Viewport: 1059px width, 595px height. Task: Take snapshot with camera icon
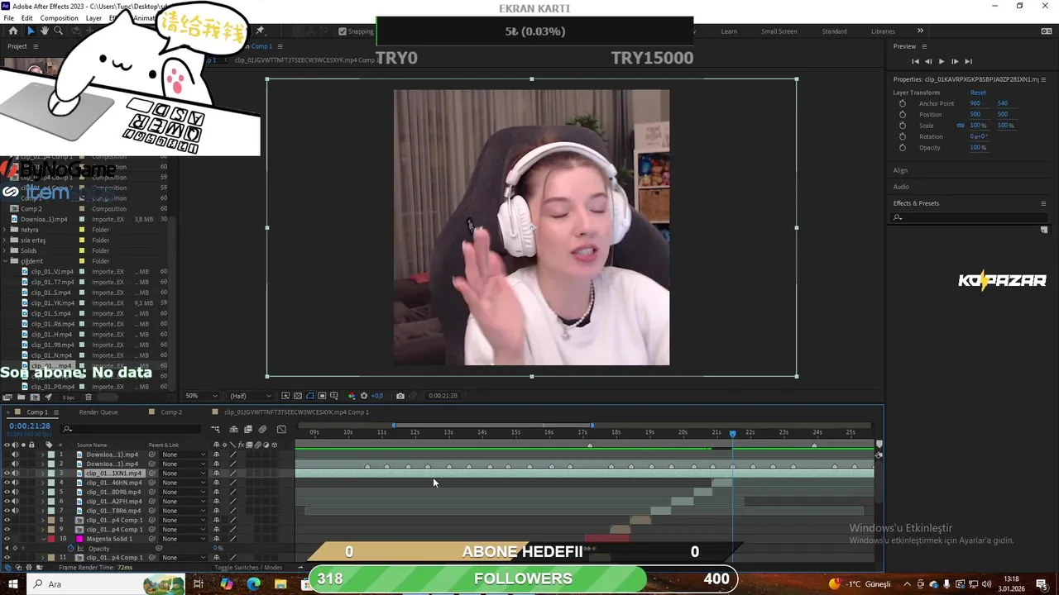400,396
